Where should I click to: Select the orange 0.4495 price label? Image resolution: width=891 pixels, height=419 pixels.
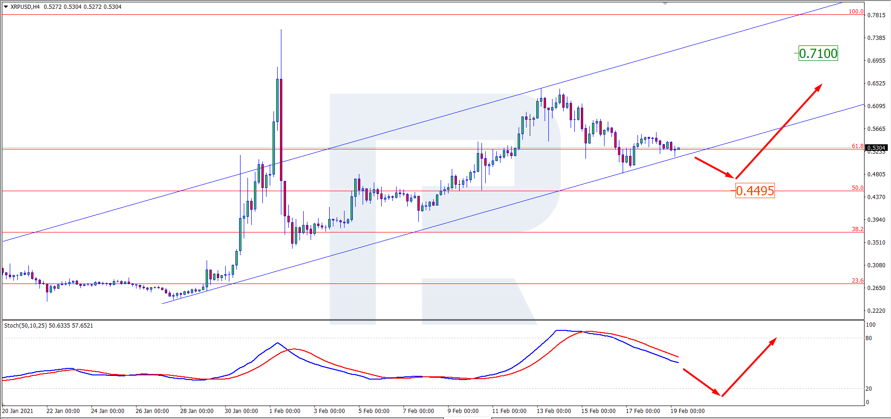(755, 191)
